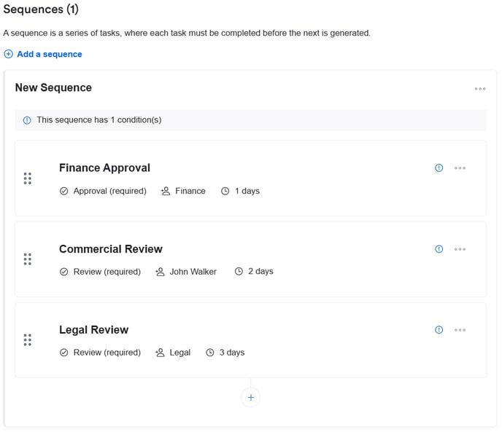Click the John Walker assignee

coord(193,272)
